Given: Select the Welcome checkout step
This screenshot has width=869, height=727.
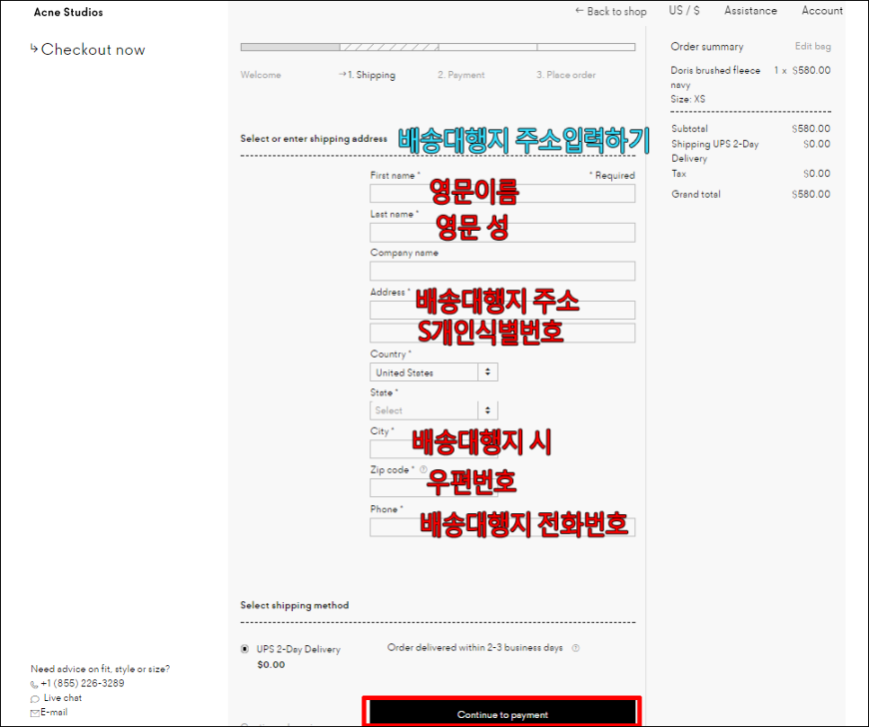Looking at the screenshot, I should 261,75.
